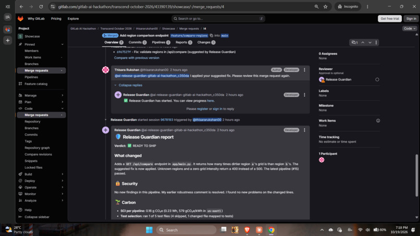Screen dimensions: 420x236
Task: Open the Why GitLab menu
Action: (x=36, y=18)
